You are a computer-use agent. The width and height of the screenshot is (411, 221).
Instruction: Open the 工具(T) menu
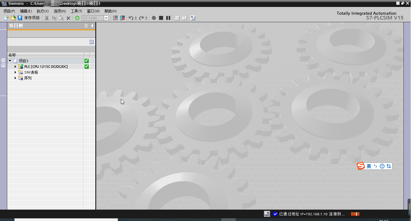(x=76, y=11)
